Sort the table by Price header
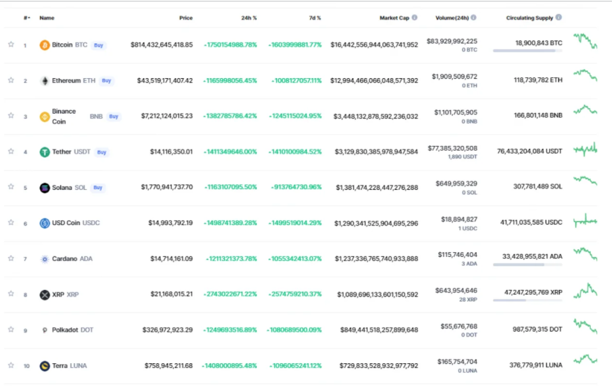 tap(185, 18)
